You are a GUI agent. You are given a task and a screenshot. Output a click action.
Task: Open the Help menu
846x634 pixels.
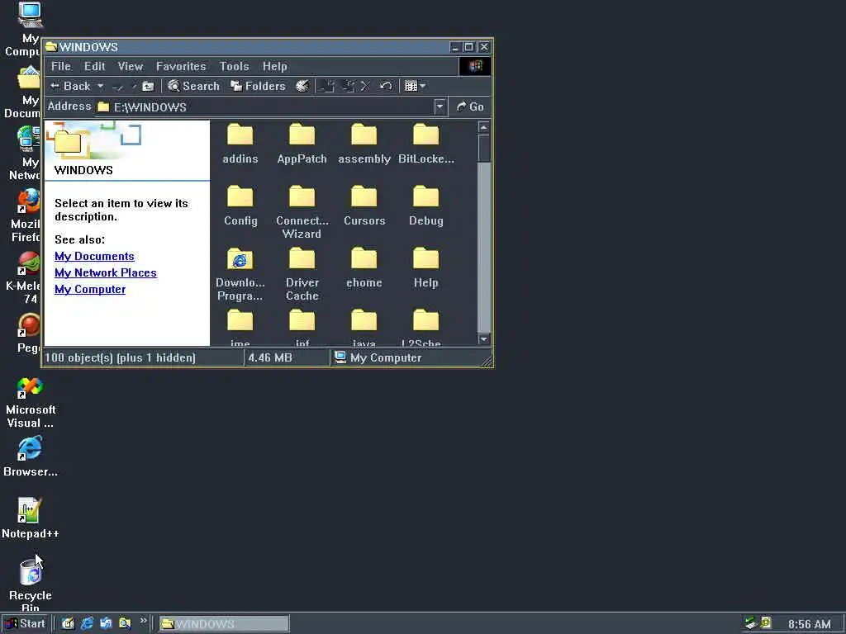[274, 66]
